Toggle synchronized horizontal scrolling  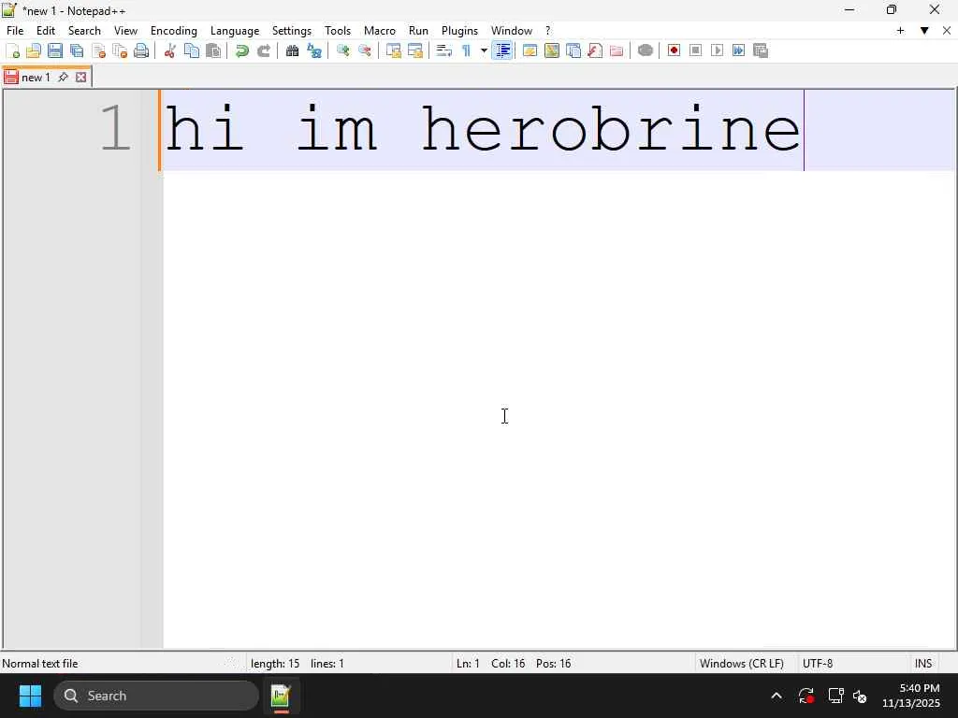pyautogui.click(x=415, y=50)
